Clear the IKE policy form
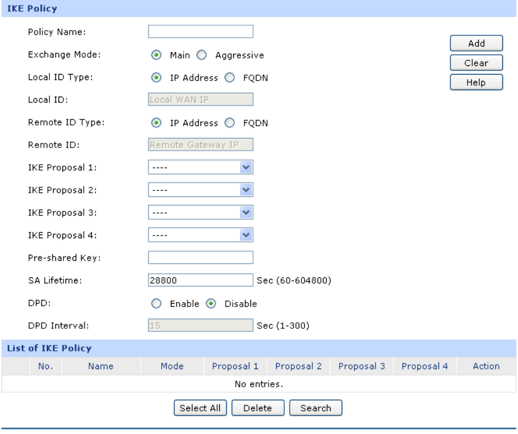 [x=477, y=63]
